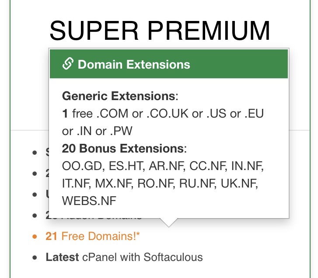Click the Generic Extensions bold label

point(119,96)
